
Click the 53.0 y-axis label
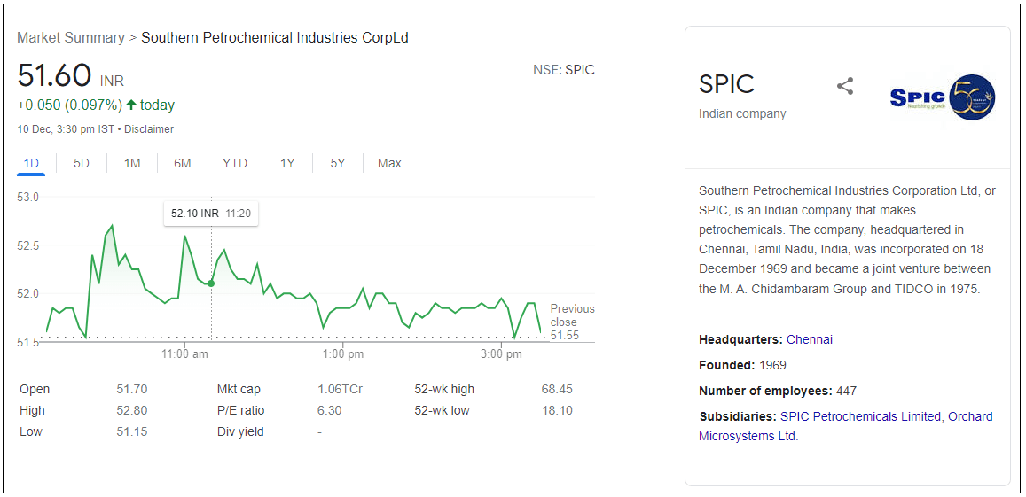[x=28, y=197]
